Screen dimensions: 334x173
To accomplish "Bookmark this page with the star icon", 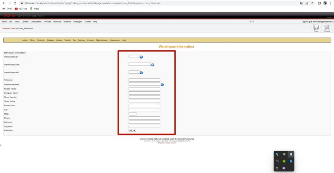I will coord(312,3).
